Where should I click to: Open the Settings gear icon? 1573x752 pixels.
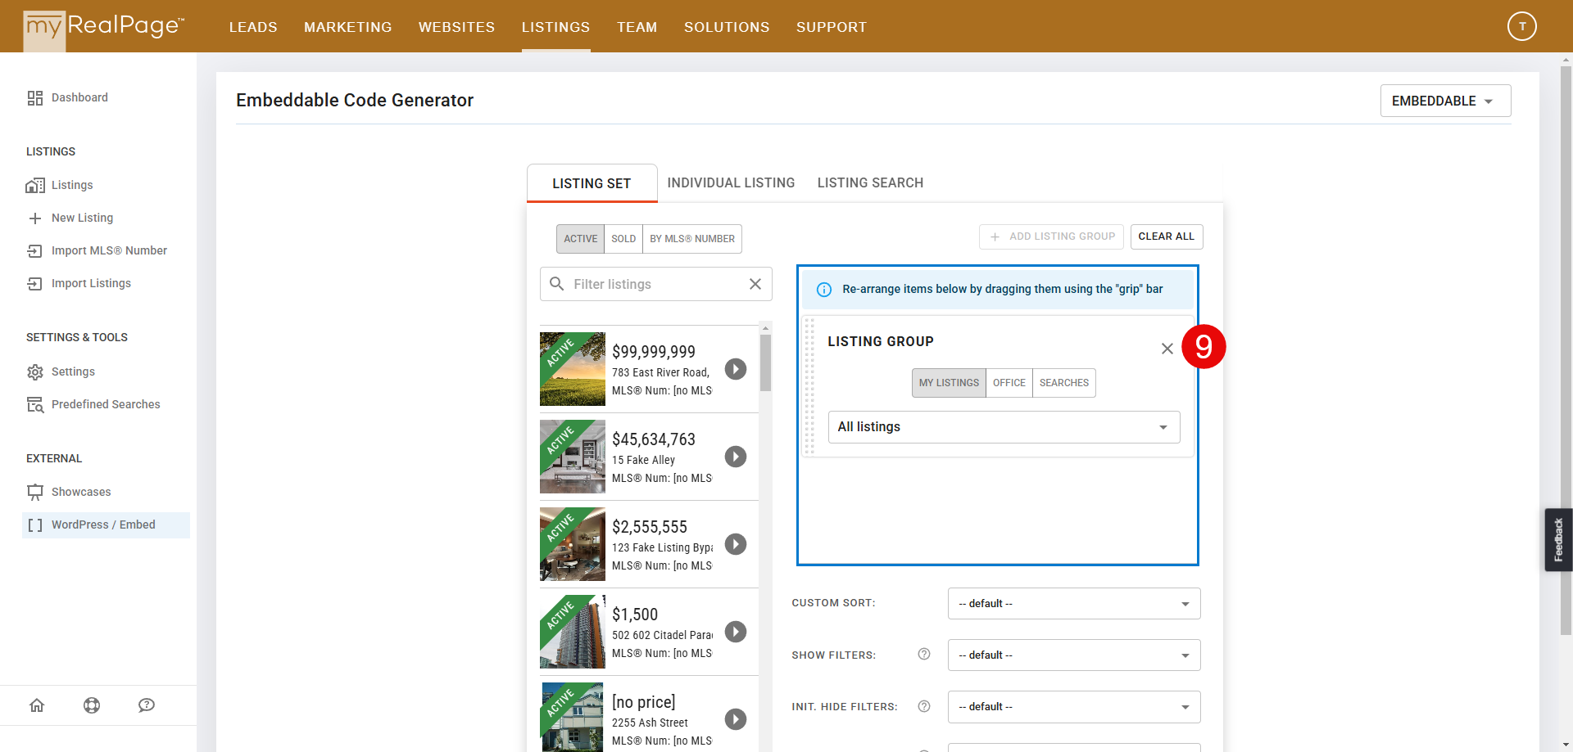tap(35, 372)
